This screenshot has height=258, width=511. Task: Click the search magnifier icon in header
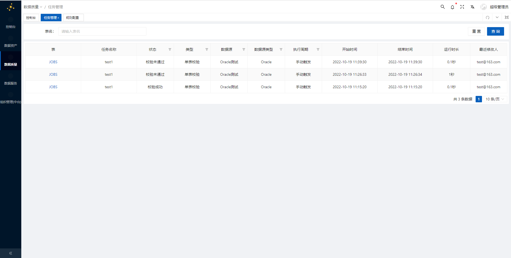tap(443, 7)
